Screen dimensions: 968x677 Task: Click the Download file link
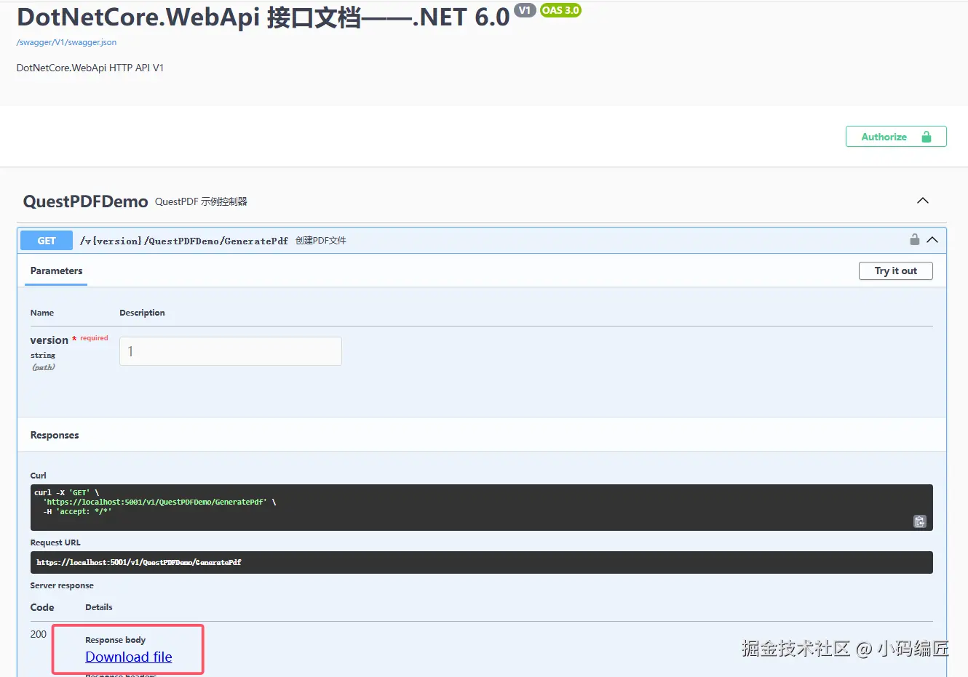click(x=129, y=657)
